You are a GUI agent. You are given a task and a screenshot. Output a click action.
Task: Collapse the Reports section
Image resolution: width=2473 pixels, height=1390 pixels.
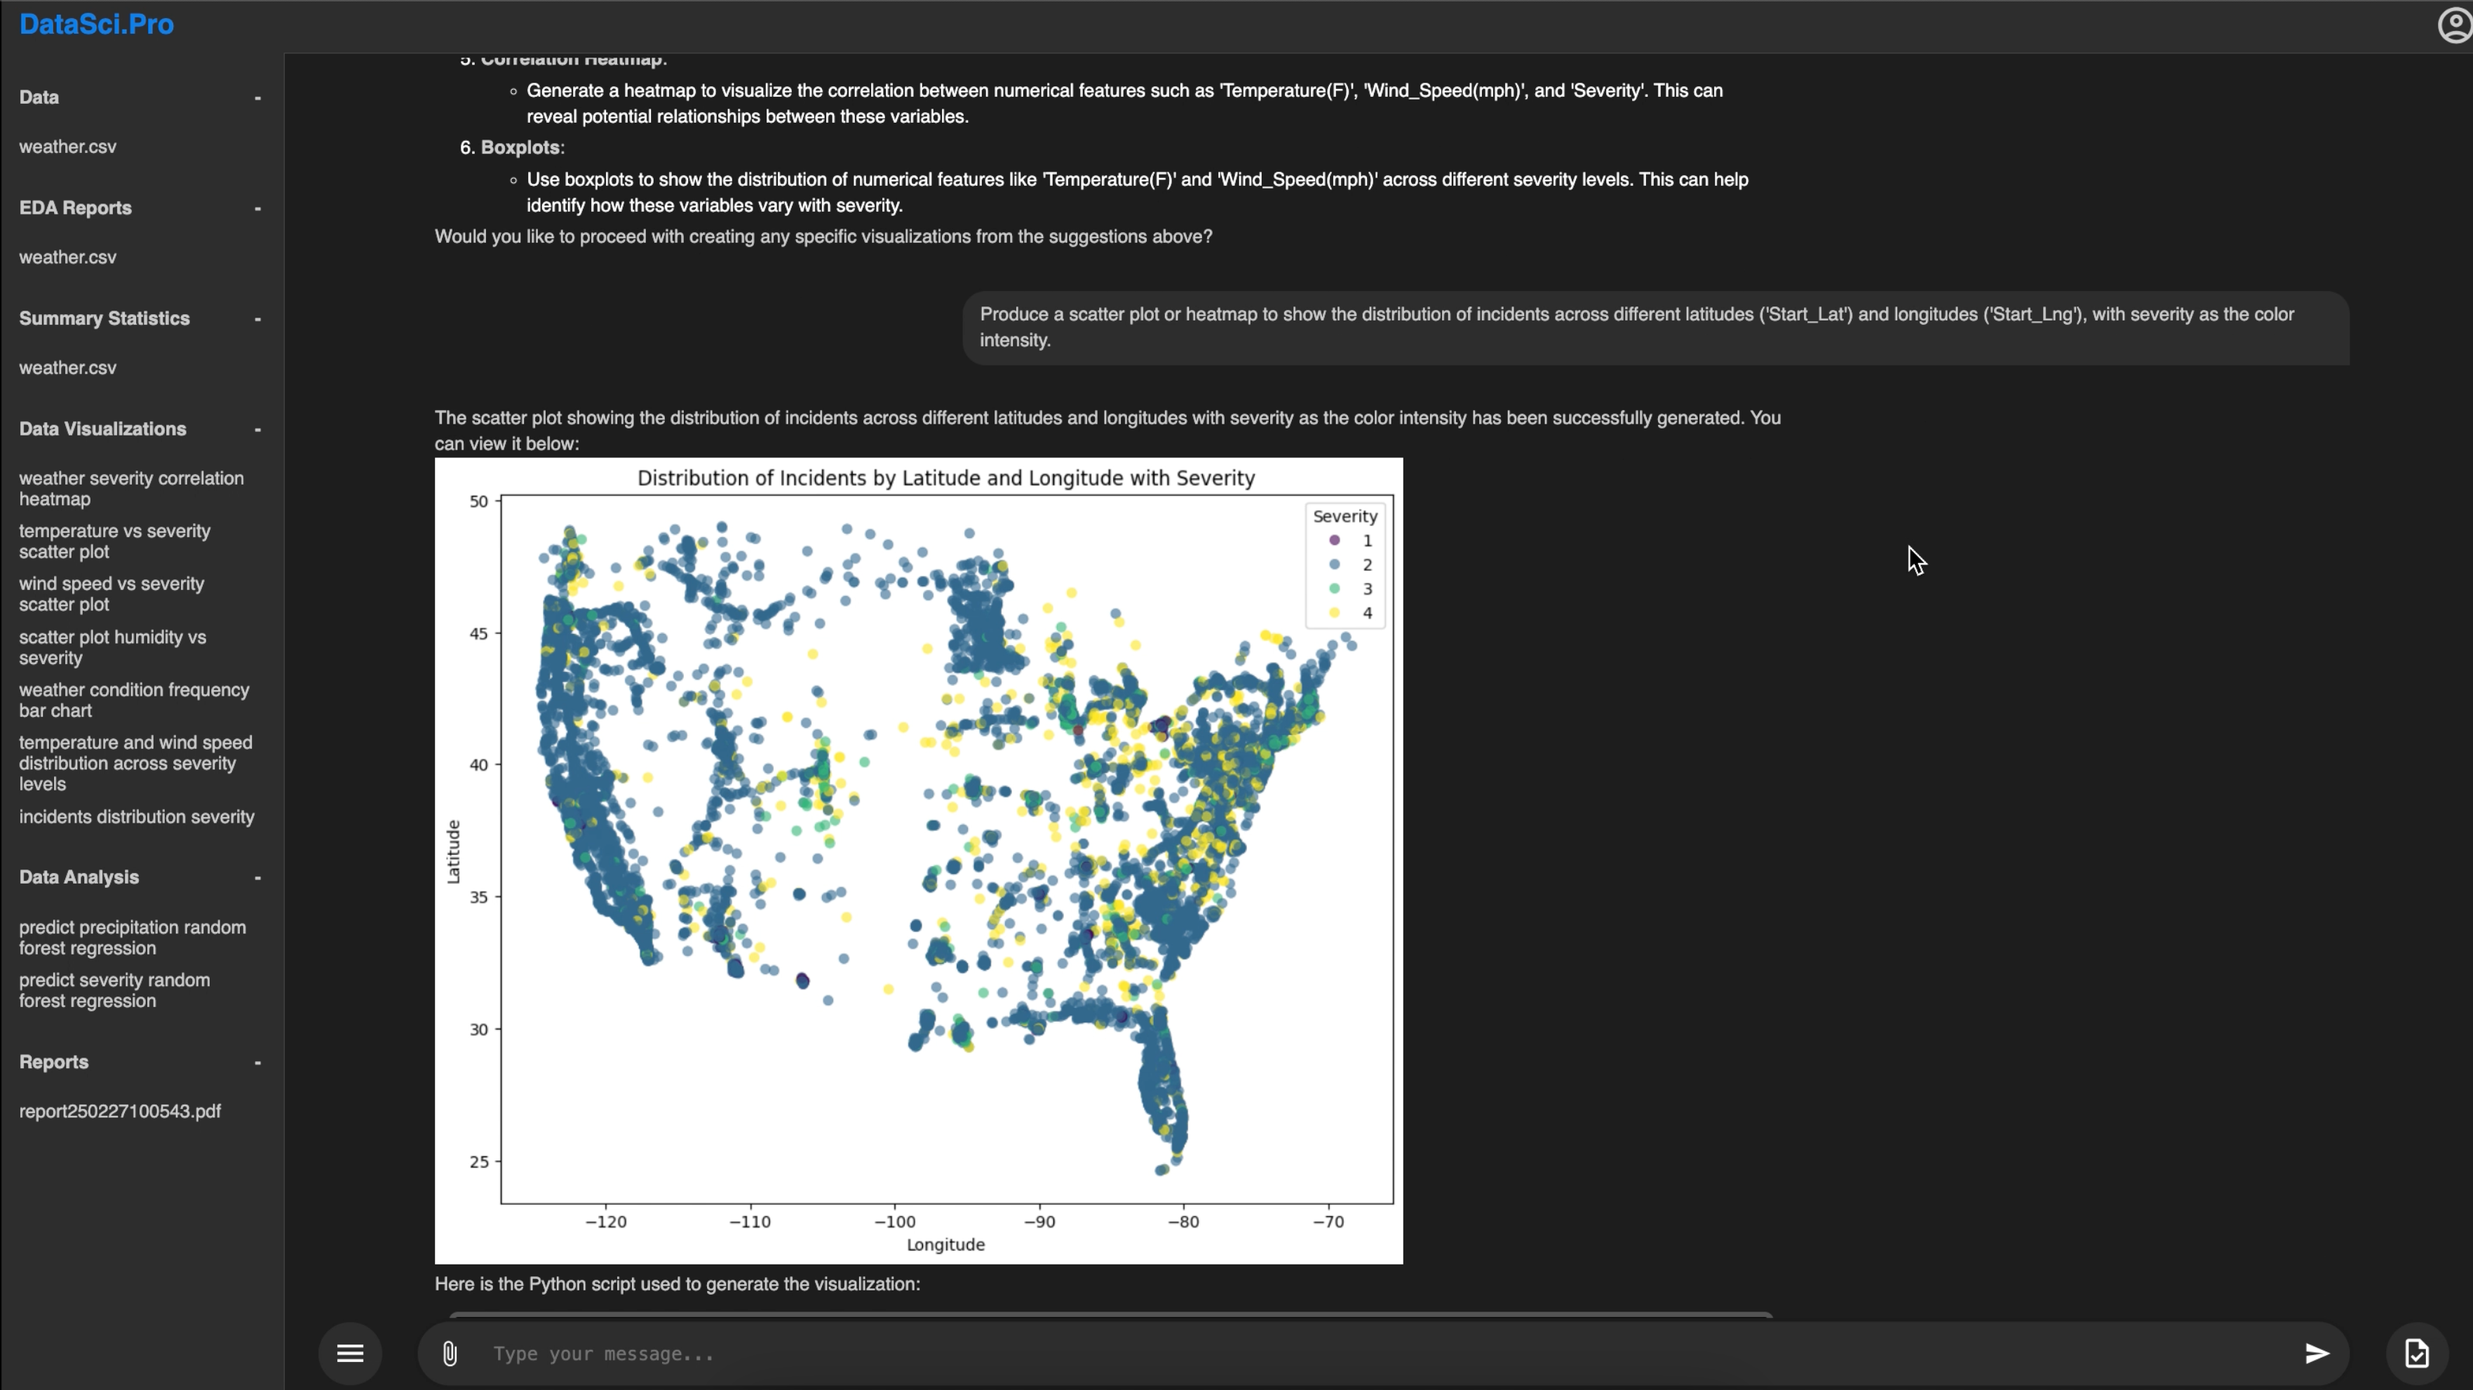click(x=257, y=1062)
